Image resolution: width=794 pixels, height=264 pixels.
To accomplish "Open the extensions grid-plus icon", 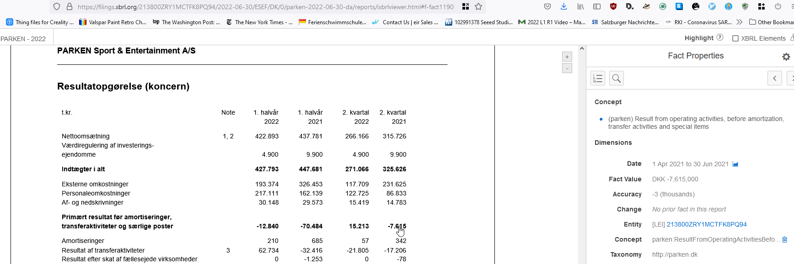I will [762, 6].
